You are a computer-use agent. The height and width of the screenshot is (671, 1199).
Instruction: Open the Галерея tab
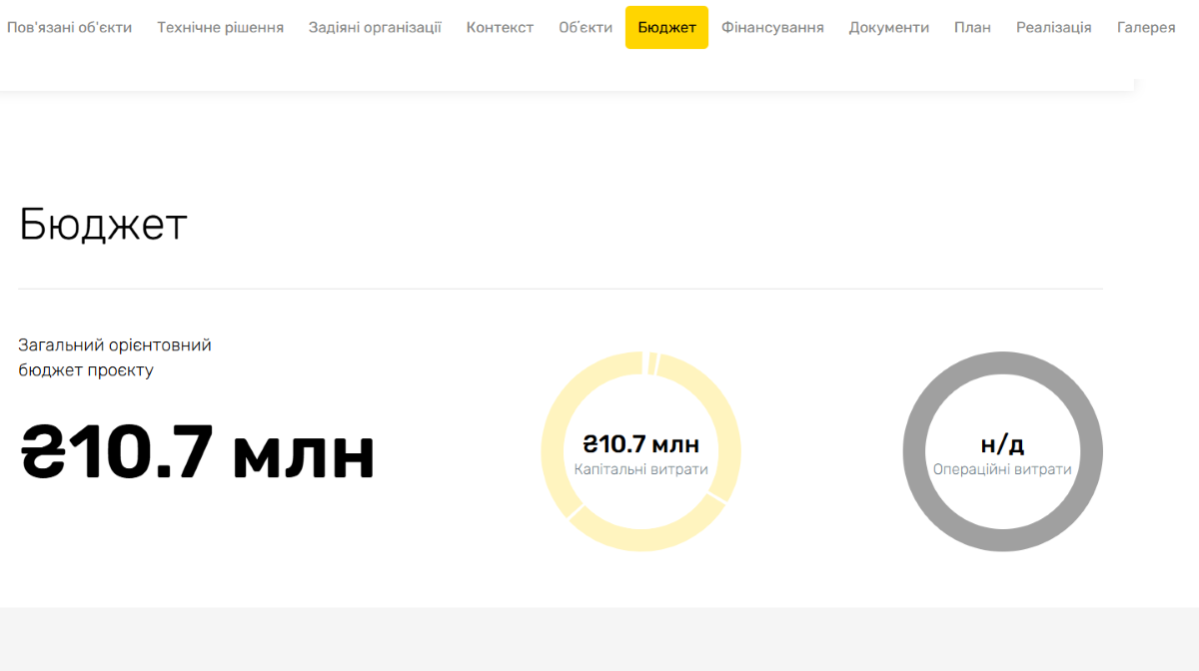tap(1145, 27)
